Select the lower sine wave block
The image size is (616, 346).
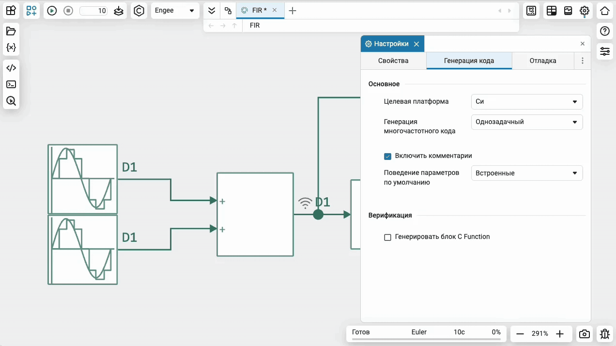83,250
